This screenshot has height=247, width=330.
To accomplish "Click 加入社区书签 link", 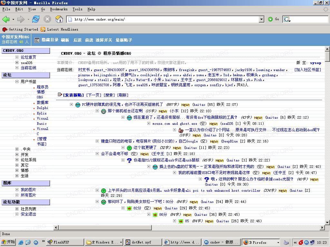I will coord(308,70).
